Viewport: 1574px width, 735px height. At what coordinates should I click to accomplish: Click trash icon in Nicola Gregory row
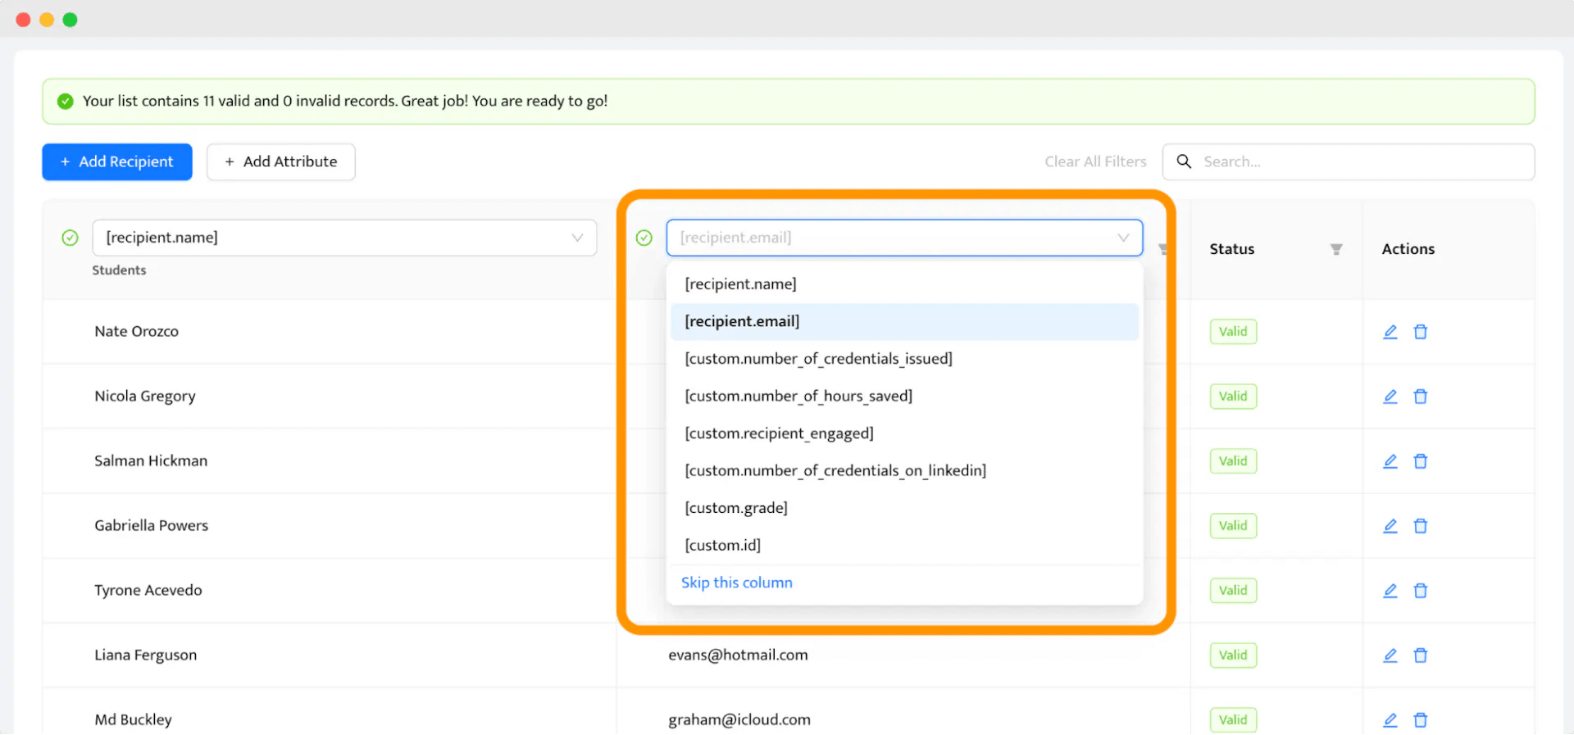pos(1421,397)
